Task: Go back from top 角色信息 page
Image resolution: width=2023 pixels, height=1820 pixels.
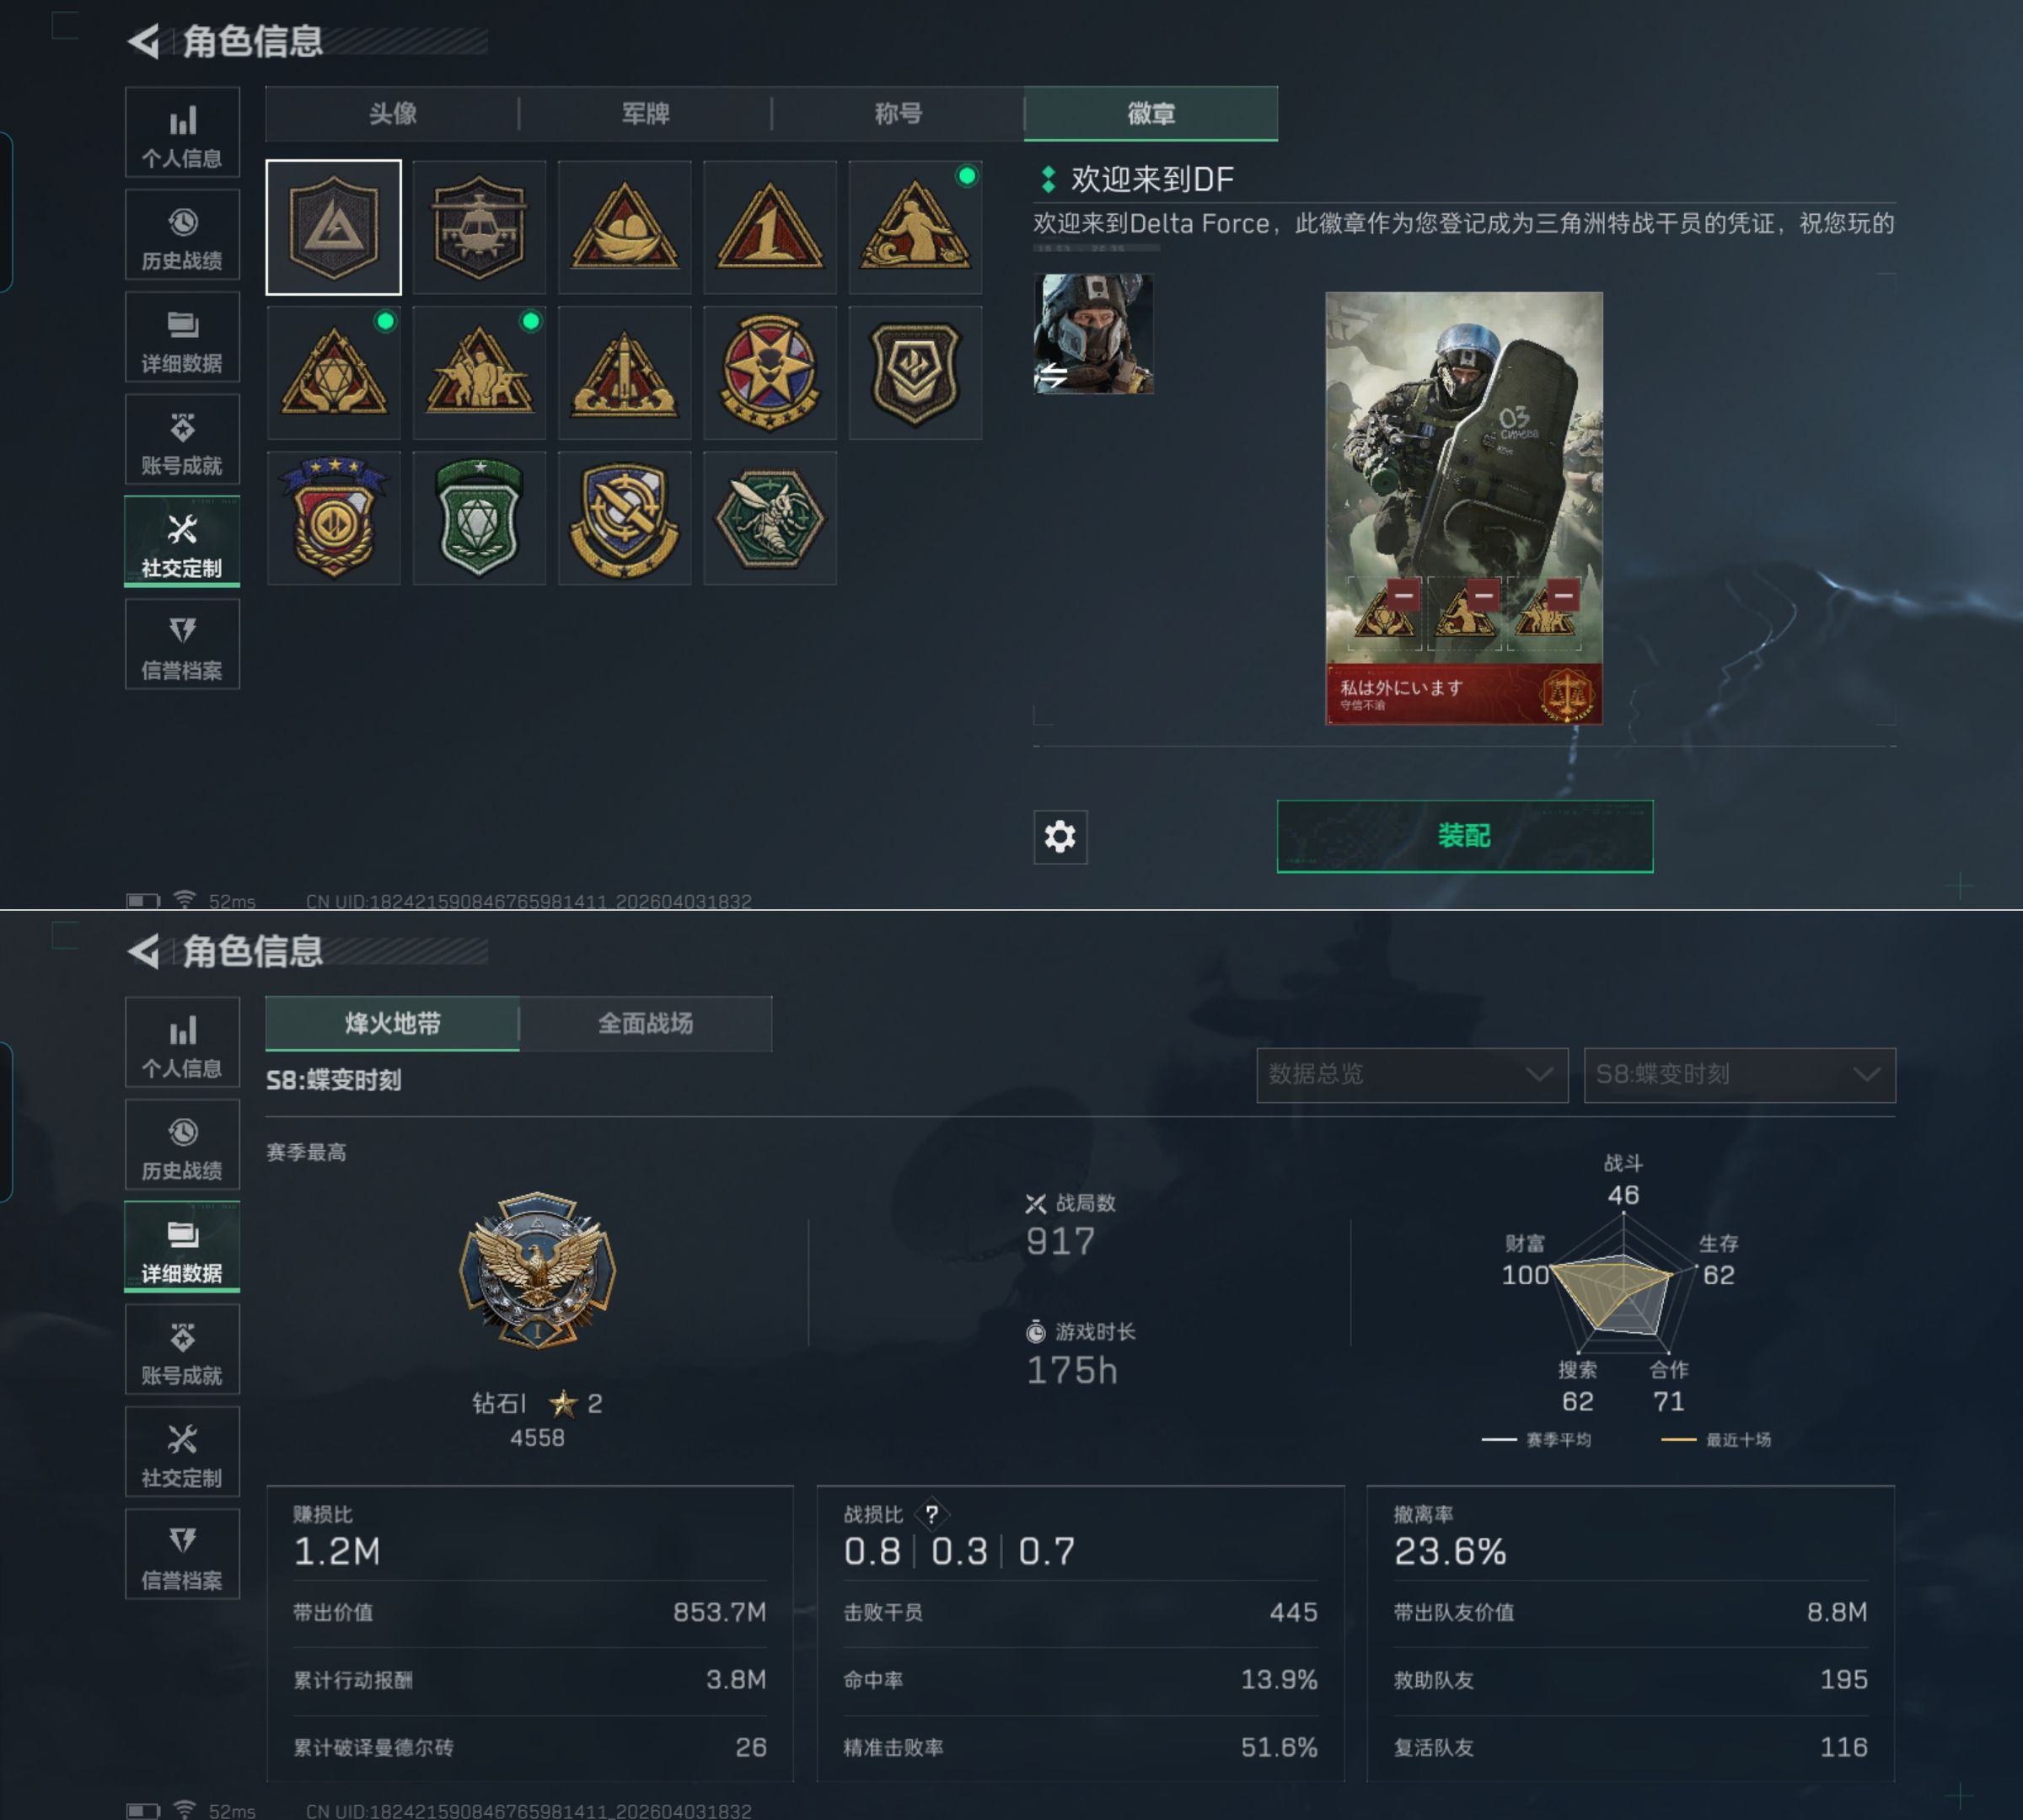Action: (144, 41)
